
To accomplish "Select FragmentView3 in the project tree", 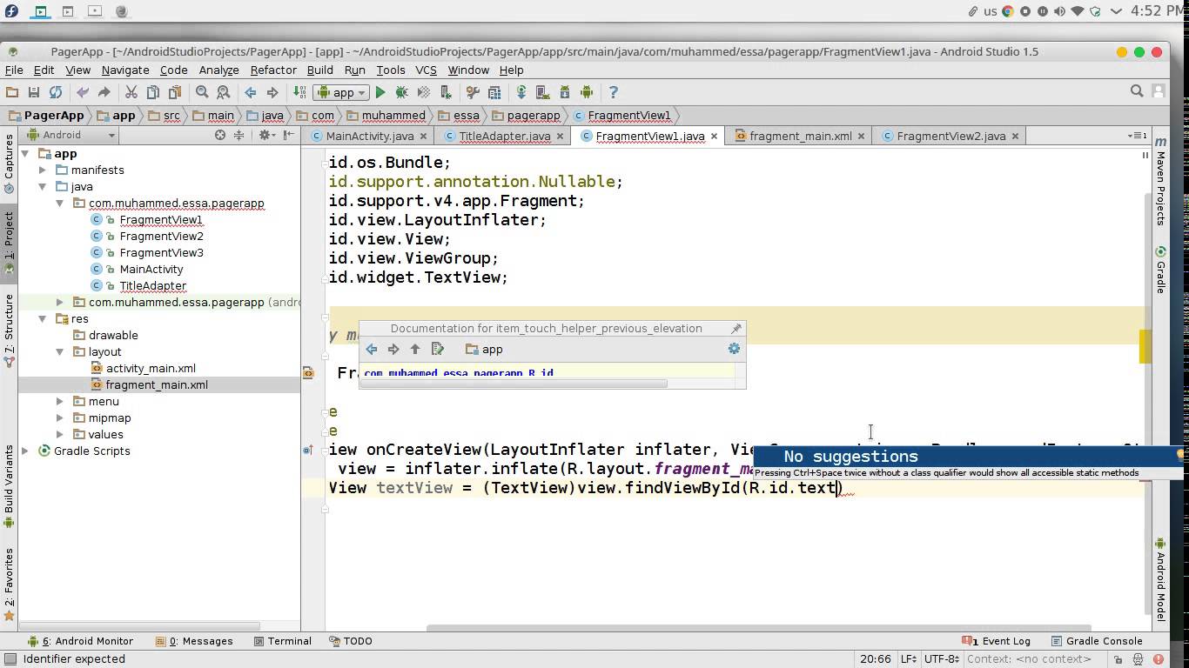I will click(x=161, y=252).
